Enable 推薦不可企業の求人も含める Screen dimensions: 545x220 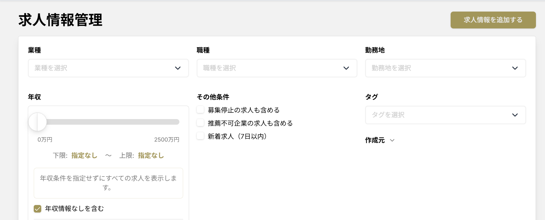click(200, 122)
